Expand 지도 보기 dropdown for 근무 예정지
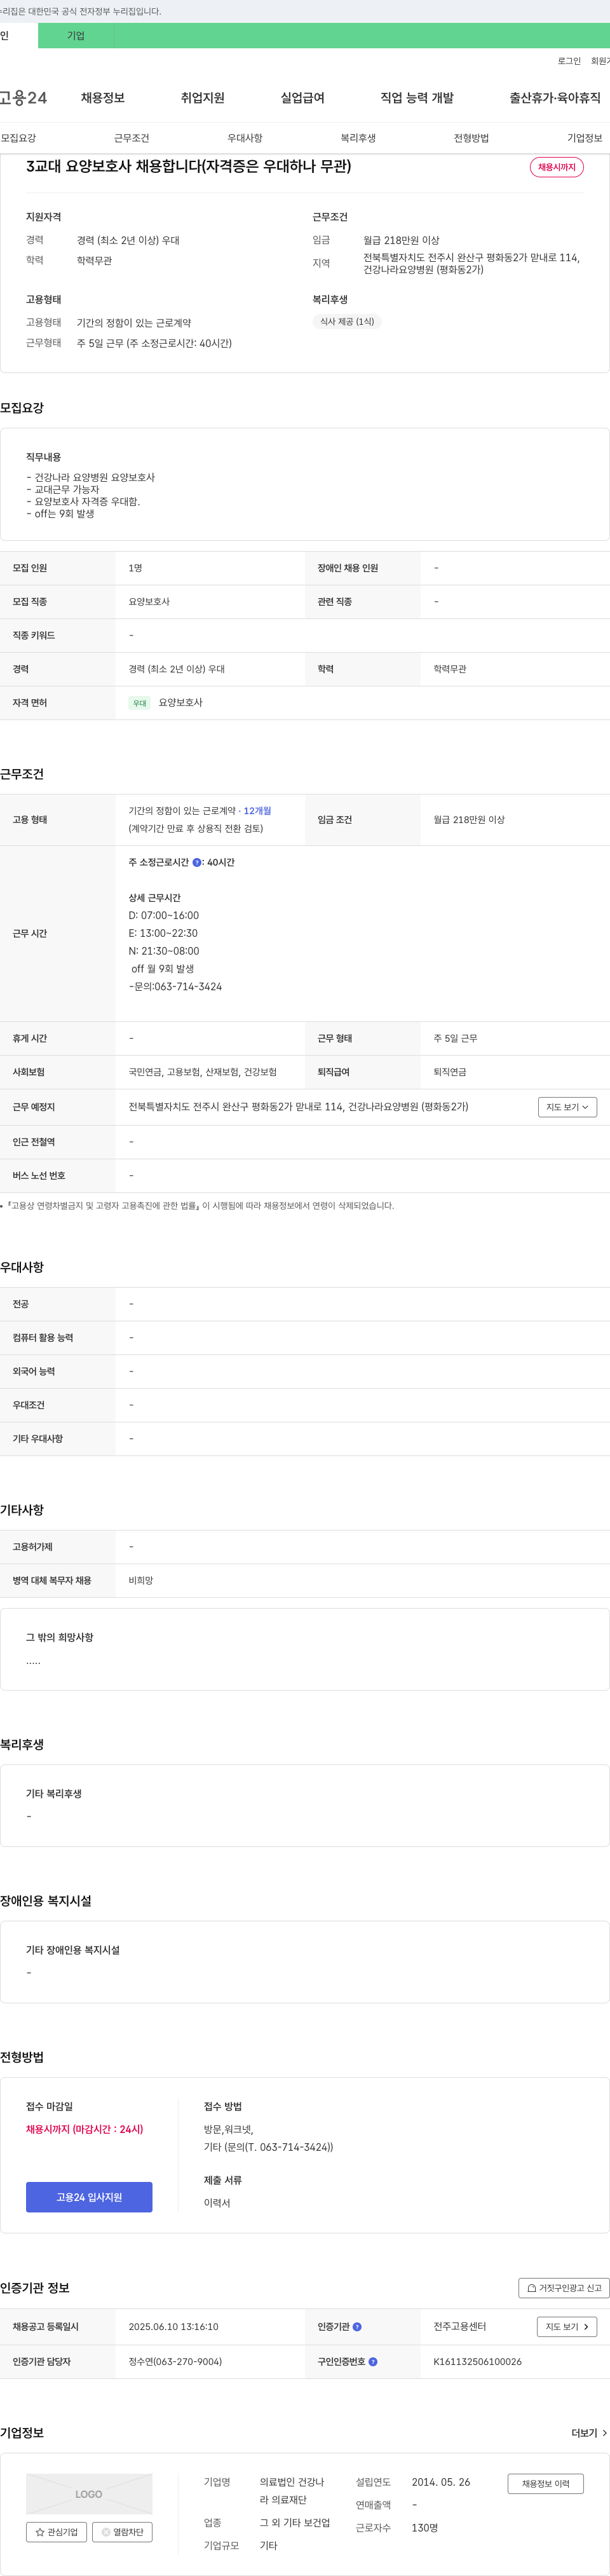 click(x=568, y=1107)
